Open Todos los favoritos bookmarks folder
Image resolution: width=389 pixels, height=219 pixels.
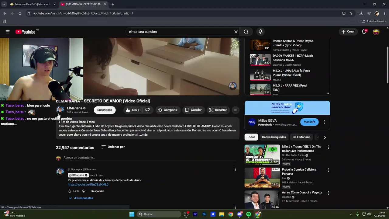tap(374, 21)
